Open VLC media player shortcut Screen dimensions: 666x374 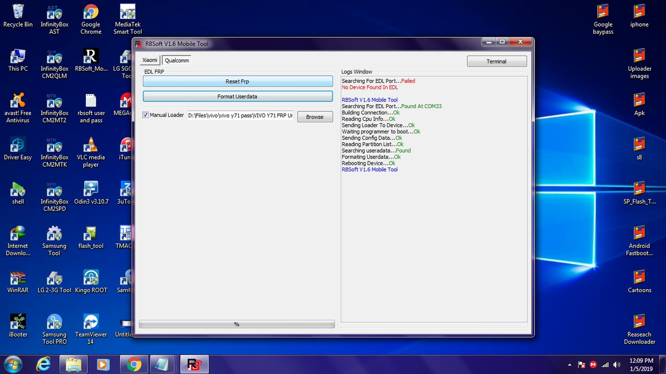(91, 153)
